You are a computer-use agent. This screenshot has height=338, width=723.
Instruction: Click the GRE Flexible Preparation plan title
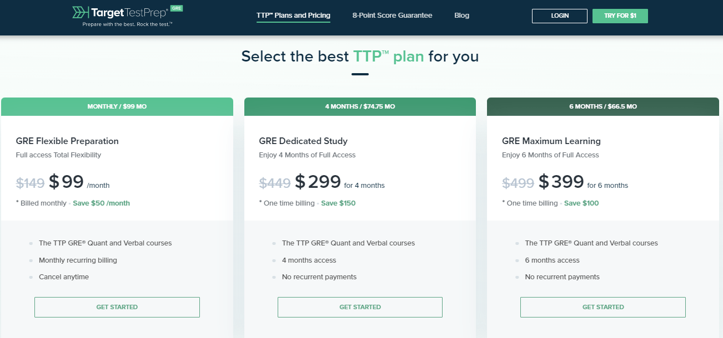(x=67, y=141)
